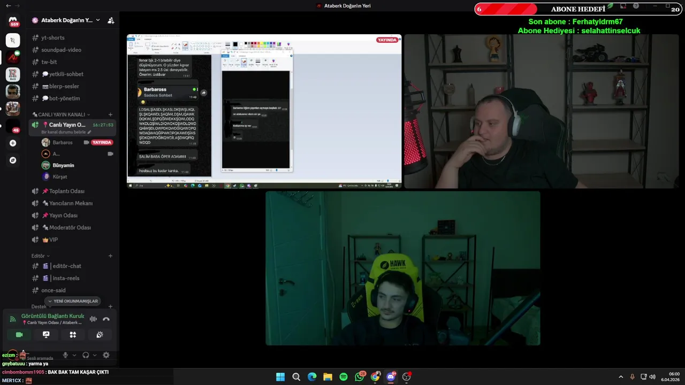Image resolution: width=685 pixels, height=385 pixels.
Task: Open OBS Studio from the taskbar
Action: coord(407,377)
